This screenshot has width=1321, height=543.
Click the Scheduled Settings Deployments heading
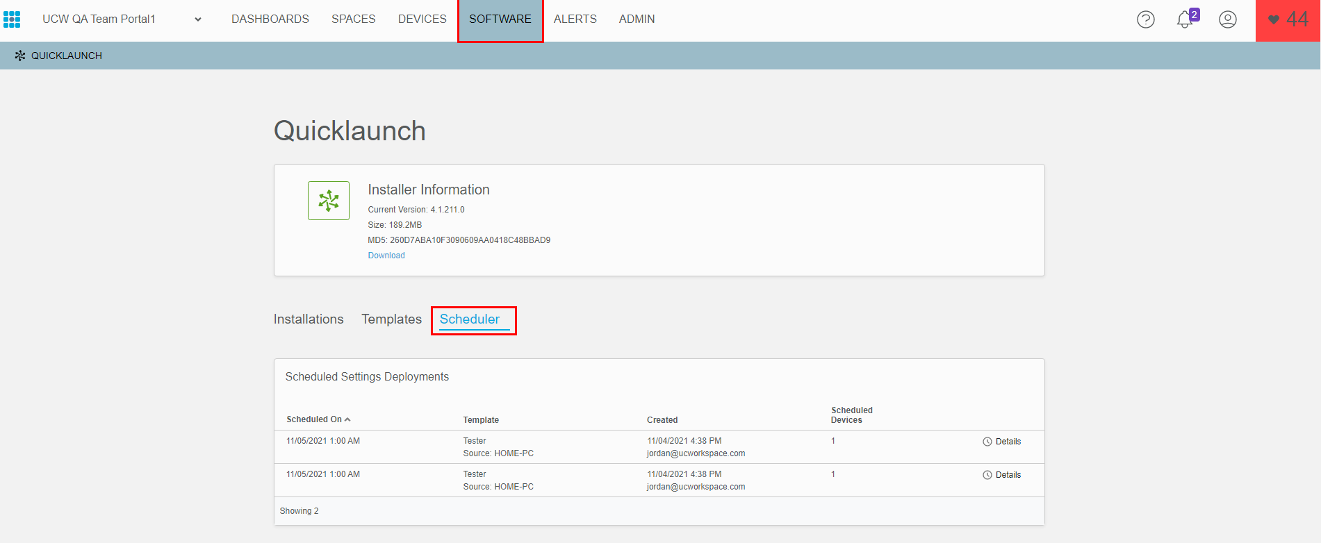367,376
